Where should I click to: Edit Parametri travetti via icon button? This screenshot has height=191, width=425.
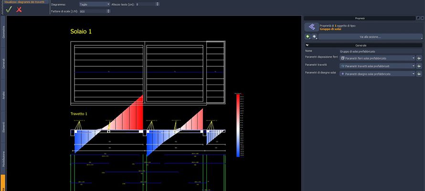[x=419, y=66]
